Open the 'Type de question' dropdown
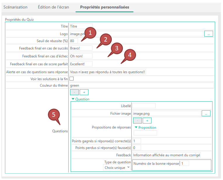 [x=117, y=167]
